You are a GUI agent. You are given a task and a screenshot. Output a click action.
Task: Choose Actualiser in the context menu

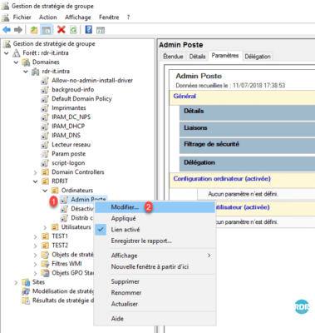(x=155, y=304)
